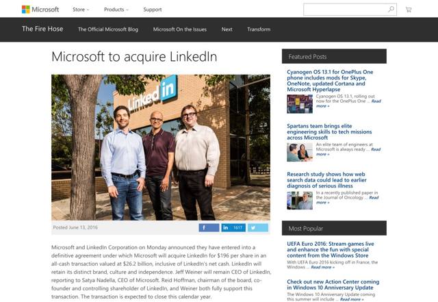Share article on Facebook
The image size is (438, 302).
tap(209, 227)
